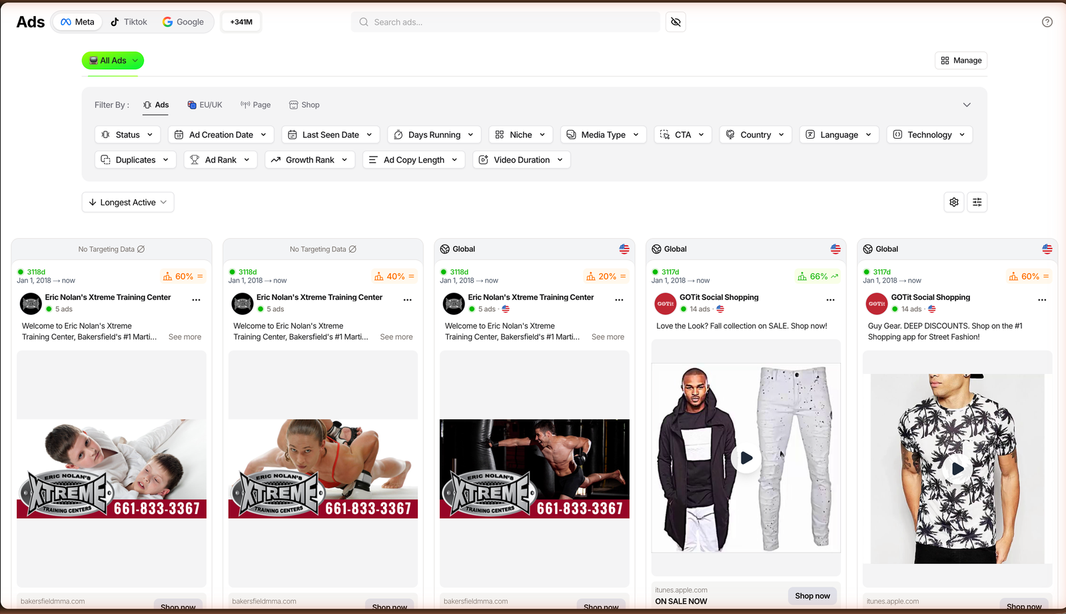The height and width of the screenshot is (614, 1066).
Task: Click GOTit avatar on the 66% card
Action: (x=666, y=303)
